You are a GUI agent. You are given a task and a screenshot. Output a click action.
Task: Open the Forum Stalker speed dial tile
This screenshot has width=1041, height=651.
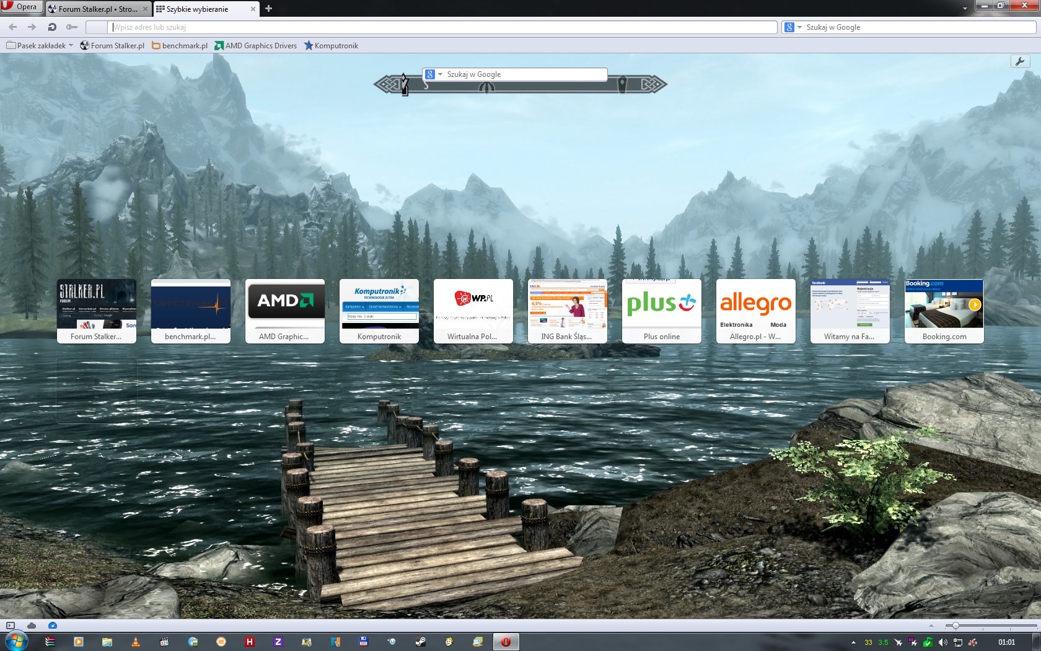click(97, 311)
